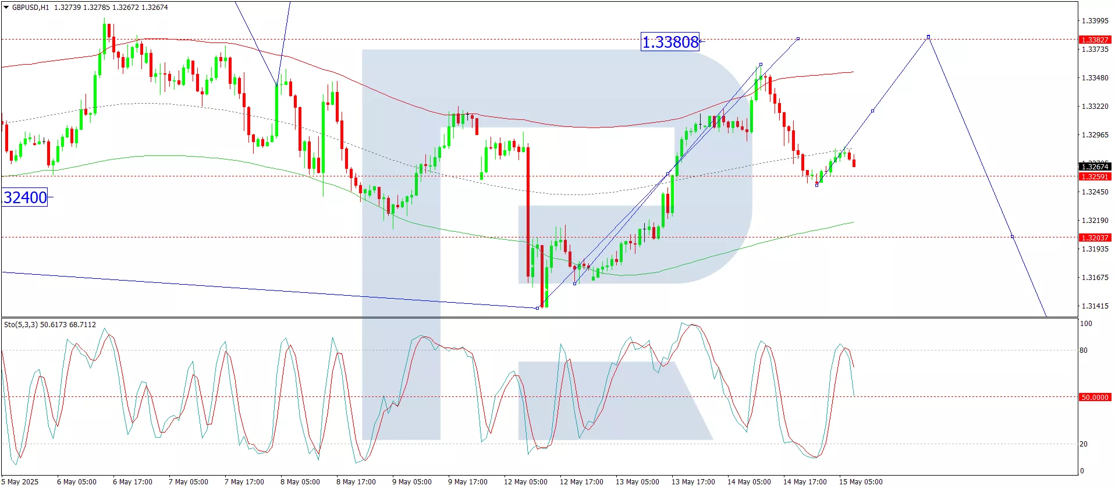Click the red 1.32037 price tag

1095,238
